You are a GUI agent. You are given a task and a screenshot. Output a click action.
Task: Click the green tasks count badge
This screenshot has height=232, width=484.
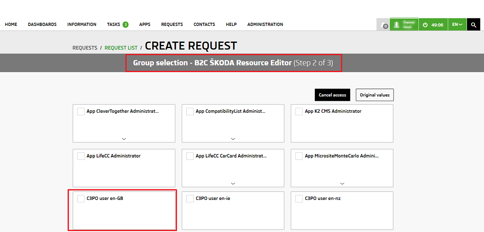click(125, 25)
